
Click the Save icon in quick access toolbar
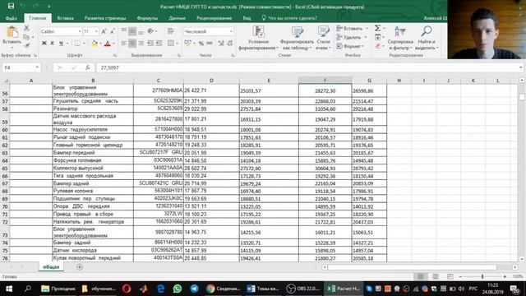tap(11, 6)
